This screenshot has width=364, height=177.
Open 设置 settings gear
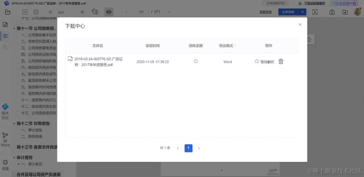click(5, 165)
